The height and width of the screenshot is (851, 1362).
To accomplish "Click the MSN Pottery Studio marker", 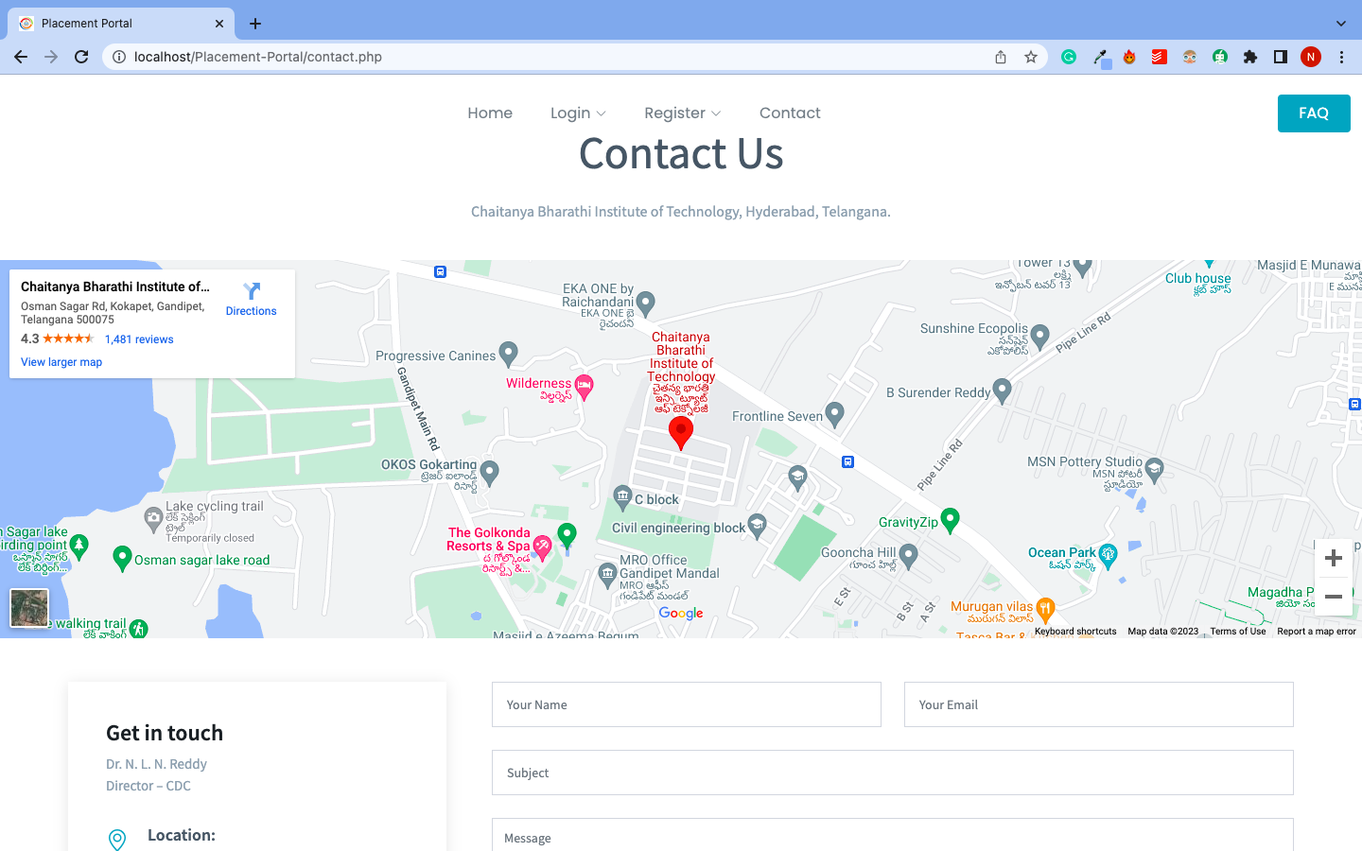I will 1154,470.
